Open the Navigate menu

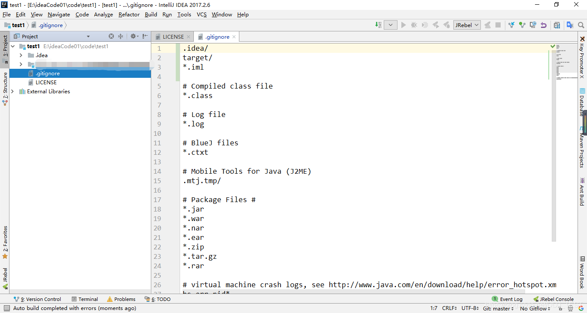pyautogui.click(x=59, y=14)
